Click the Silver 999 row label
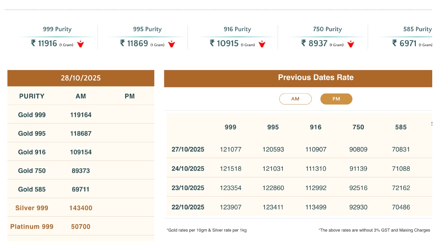Viewport: 437px width, 246px height. (32, 208)
